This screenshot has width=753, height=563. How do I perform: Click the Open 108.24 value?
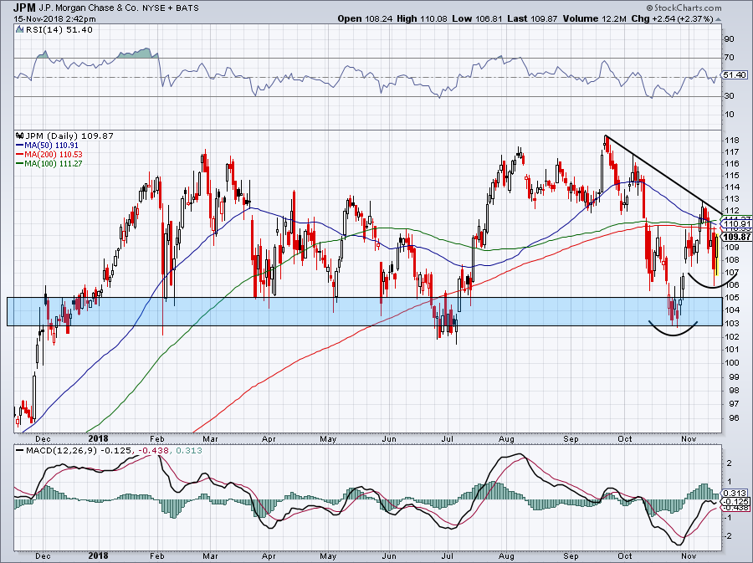click(365, 18)
